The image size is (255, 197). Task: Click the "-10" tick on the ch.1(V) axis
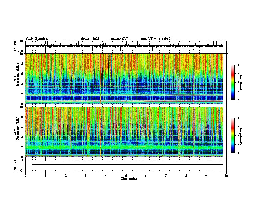[x=21, y=51]
